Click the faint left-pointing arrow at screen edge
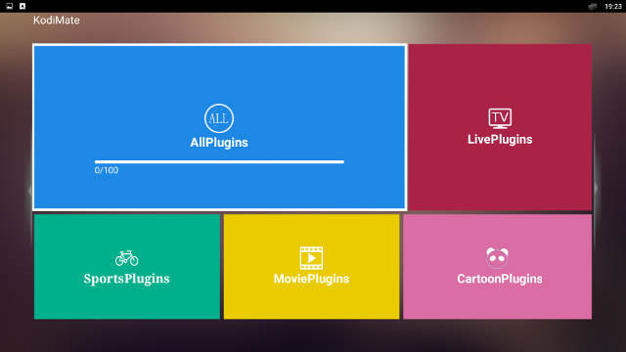Viewport: 626px width, 352px height. pyautogui.click(x=30, y=191)
